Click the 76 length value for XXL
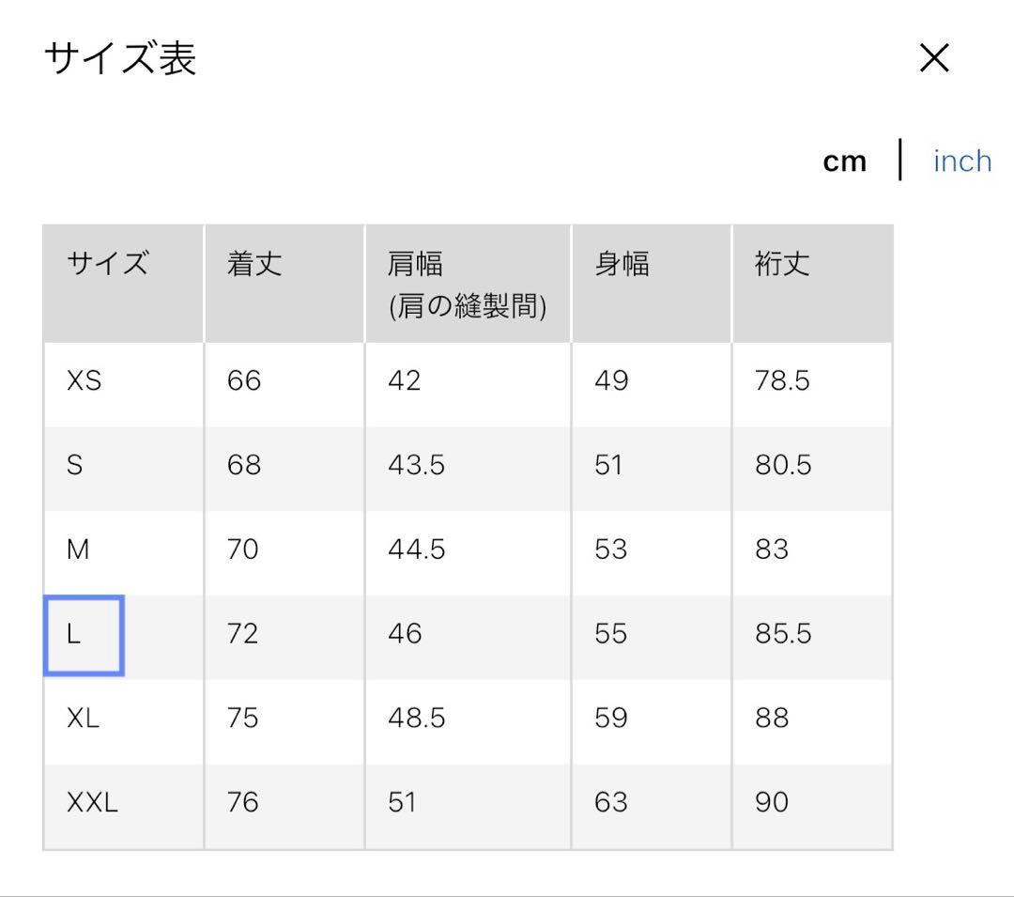This screenshot has height=897, width=1014. (242, 803)
